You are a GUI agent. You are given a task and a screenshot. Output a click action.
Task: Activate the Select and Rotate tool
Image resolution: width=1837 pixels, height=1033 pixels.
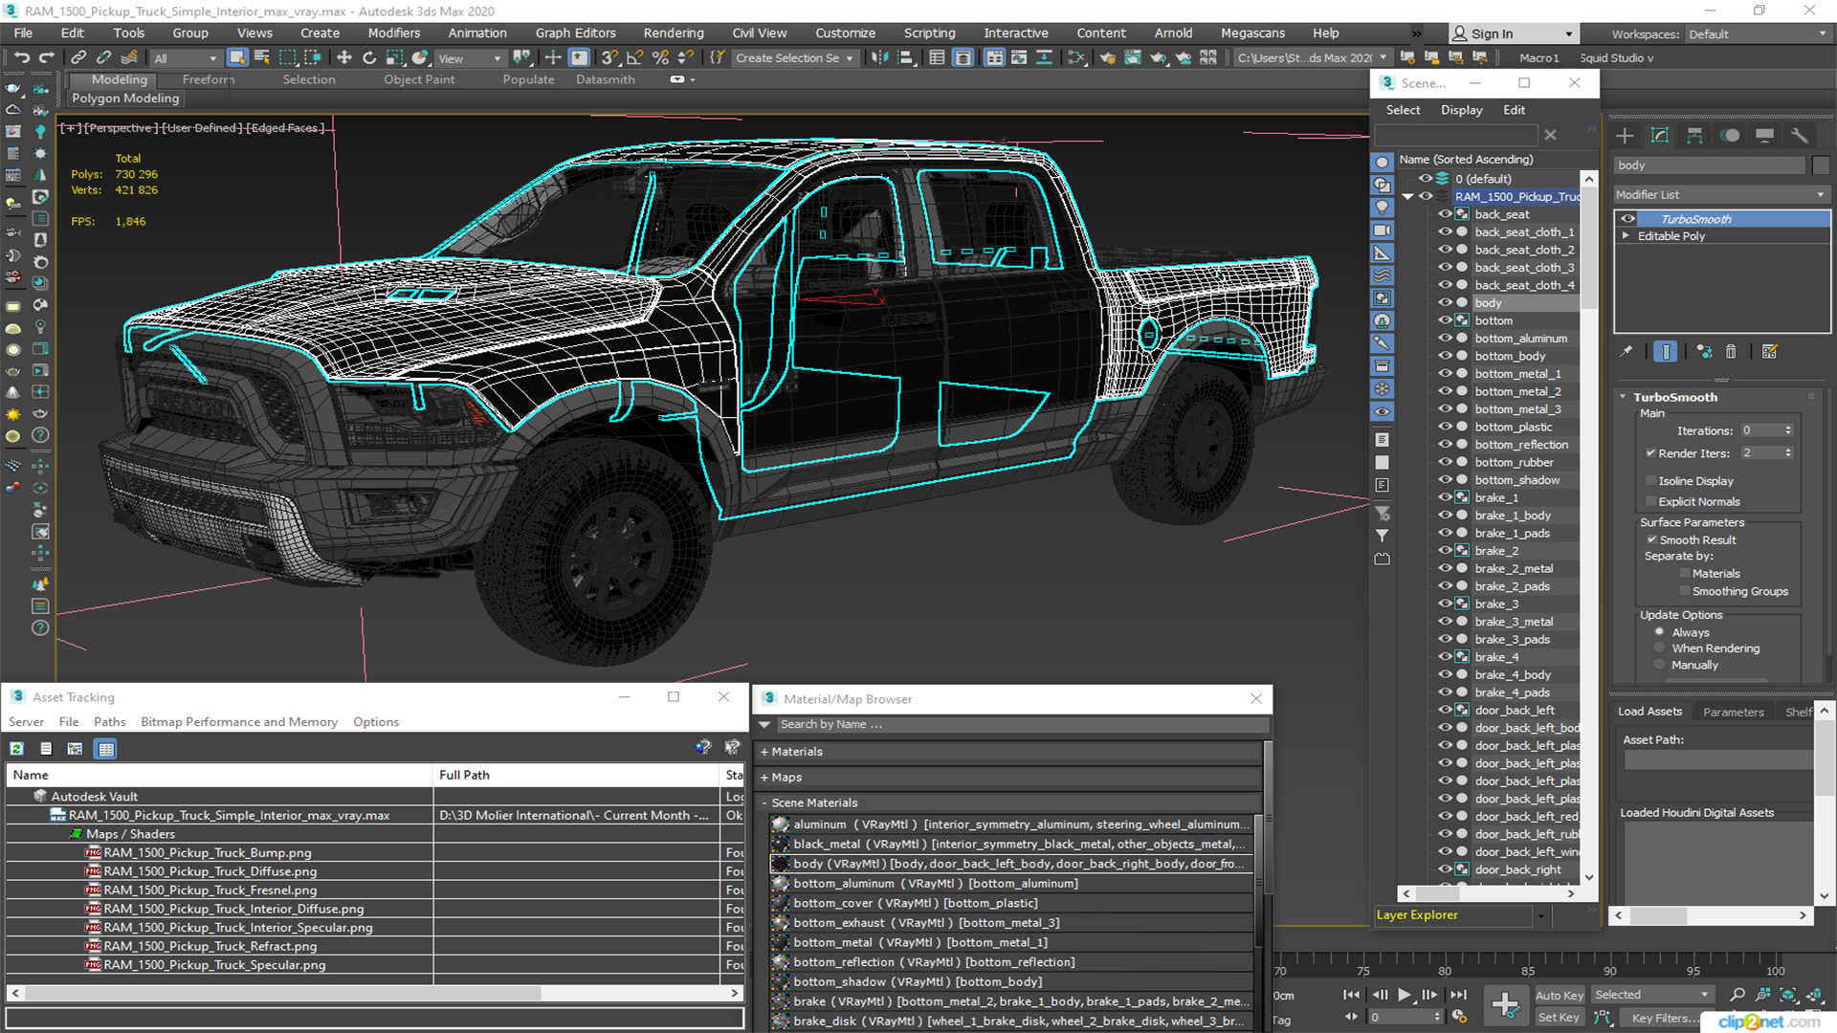coord(369,57)
